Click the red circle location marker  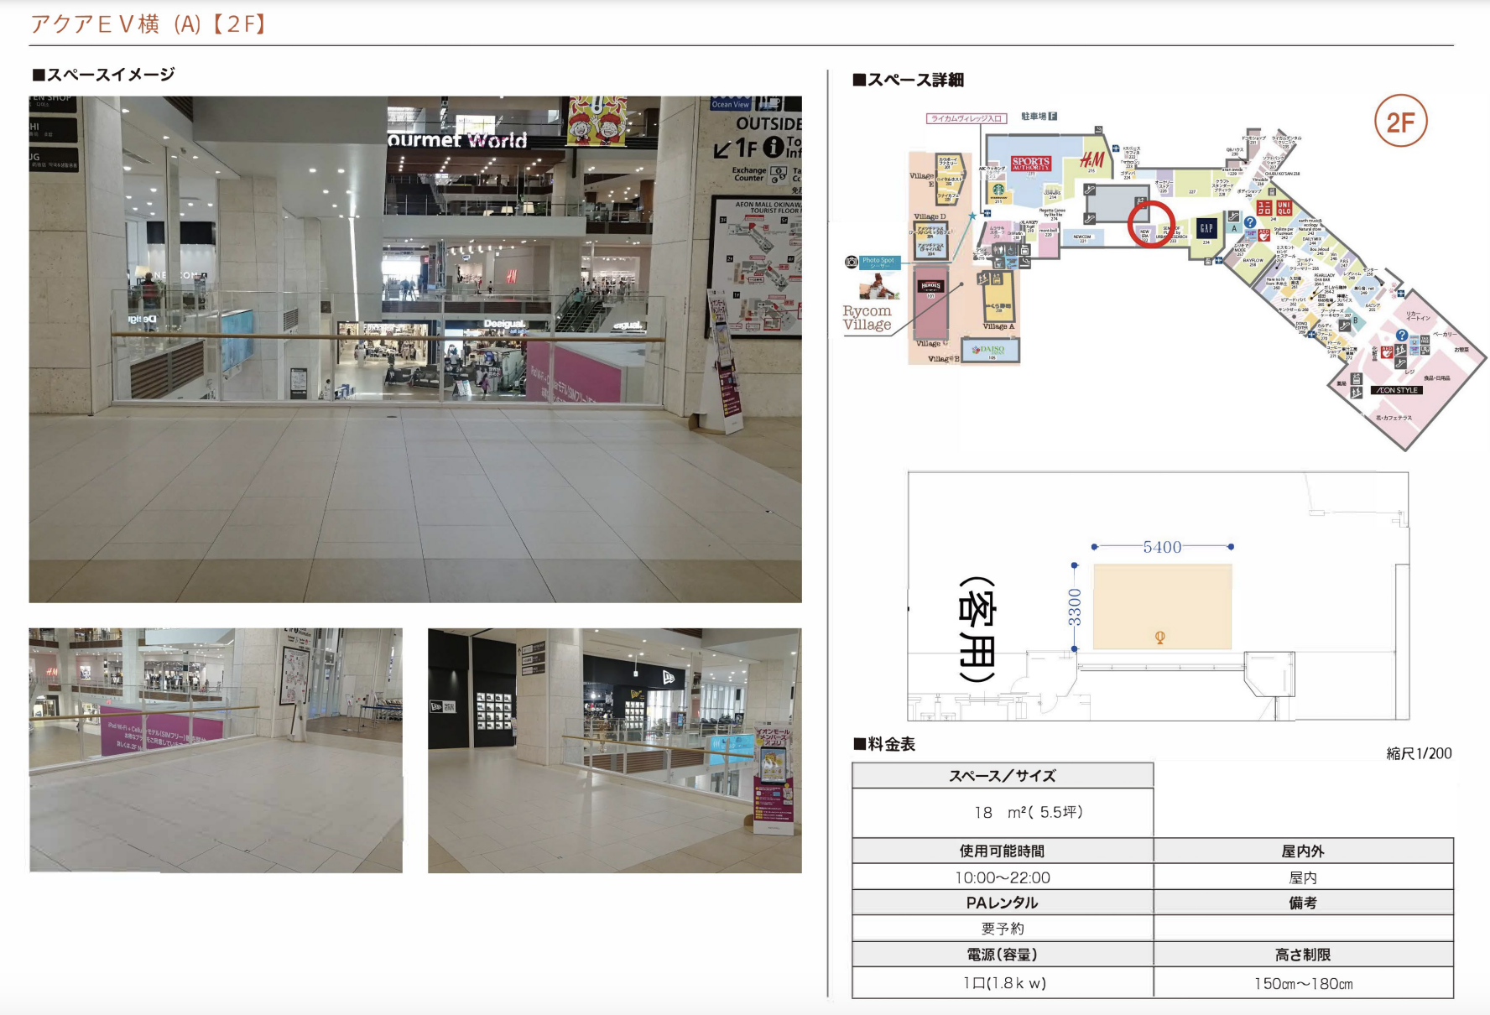pyautogui.click(x=1150, y=224)
